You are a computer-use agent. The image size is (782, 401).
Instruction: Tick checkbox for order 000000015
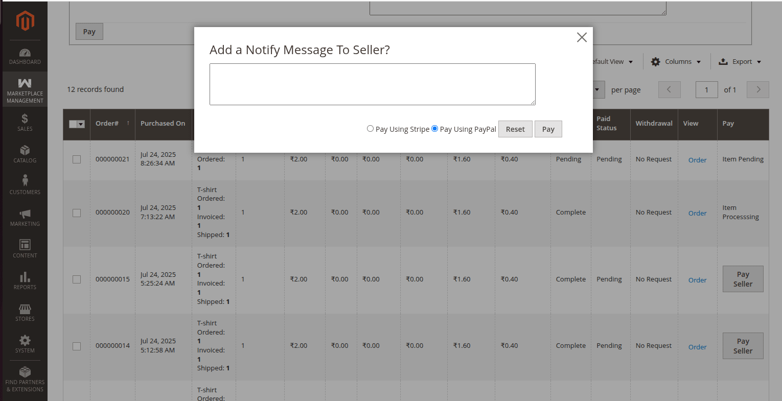tap(77, 279)
